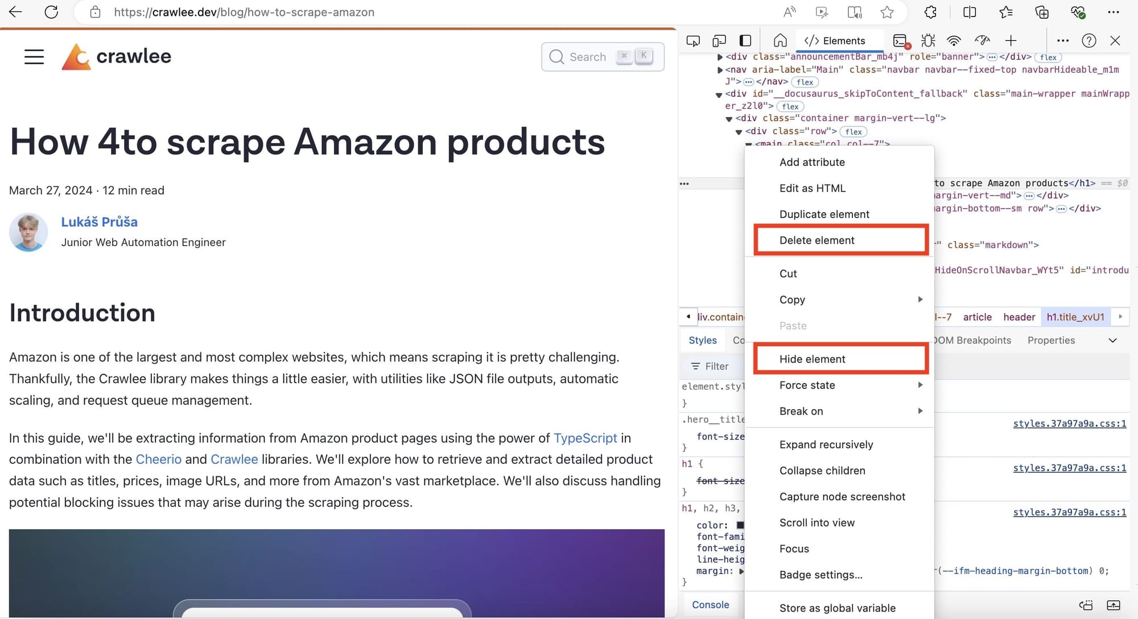The width and height of the screenshot is (1138, 619).
Task: Choose Hide element from the context menu
Action: coord(813,359)
